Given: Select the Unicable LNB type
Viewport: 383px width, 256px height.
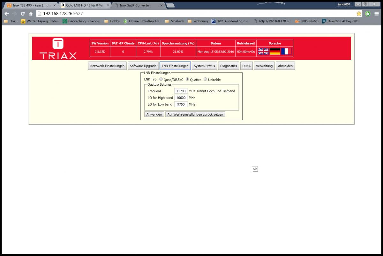Looking at the screenshot, I should pyautogui.click(x=205, y=79).
